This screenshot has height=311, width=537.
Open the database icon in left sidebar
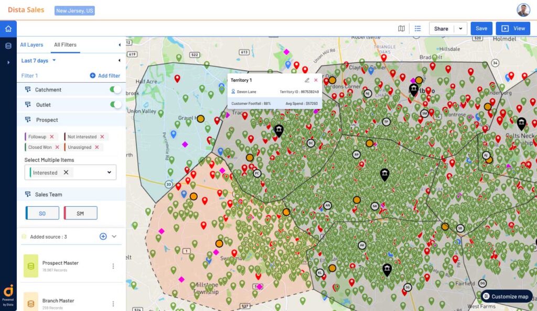click(8, 46)
